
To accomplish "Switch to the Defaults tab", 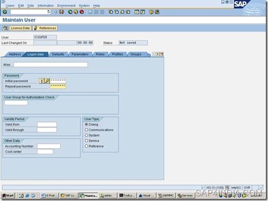I will (x=58, y=54).
